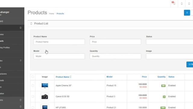Select the HP LP3065 product name
193x109 pixels.
61,107
